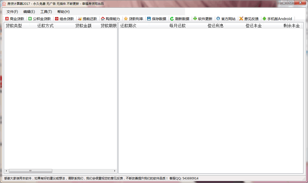Viewport: 308px width, 183px height.
Task: Click the 剩余本金 column header
Action: tap(282, 26)
